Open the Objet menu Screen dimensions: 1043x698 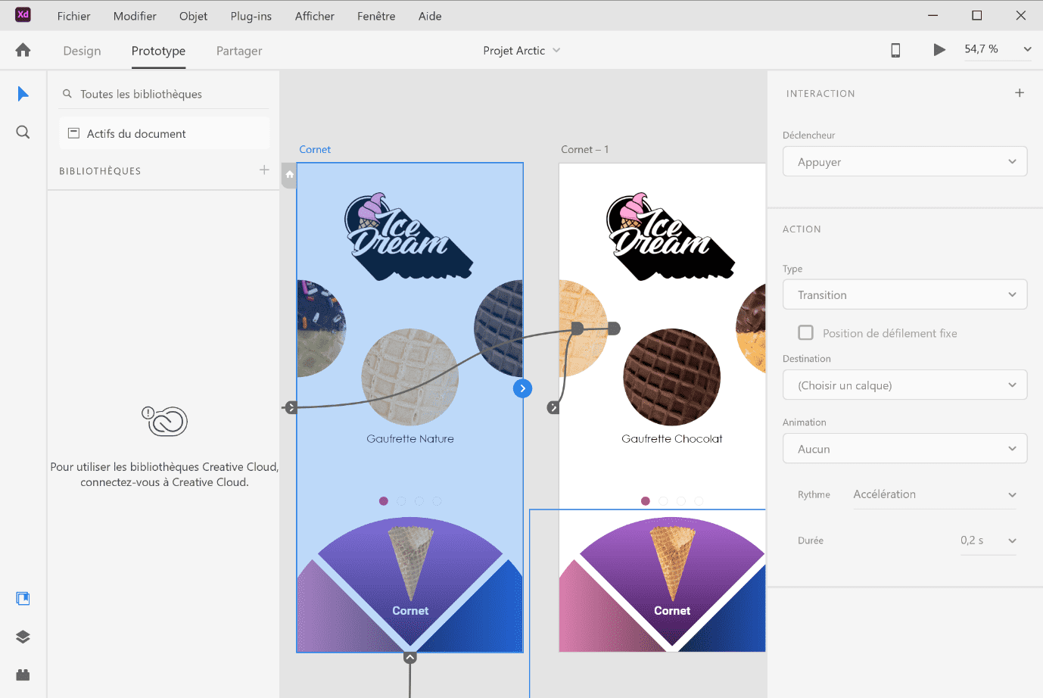click(x=193, y=16)
